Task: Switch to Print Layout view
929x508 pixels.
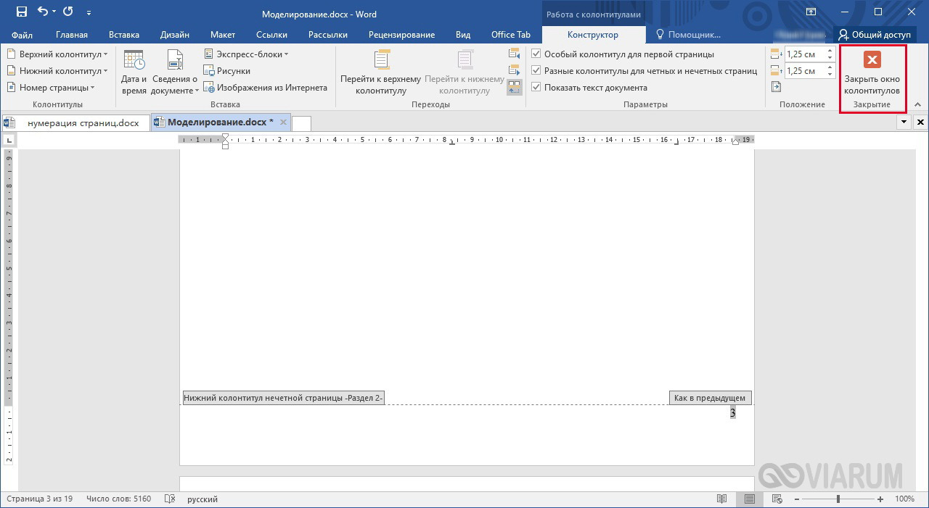Action: [x=750, y=499]
